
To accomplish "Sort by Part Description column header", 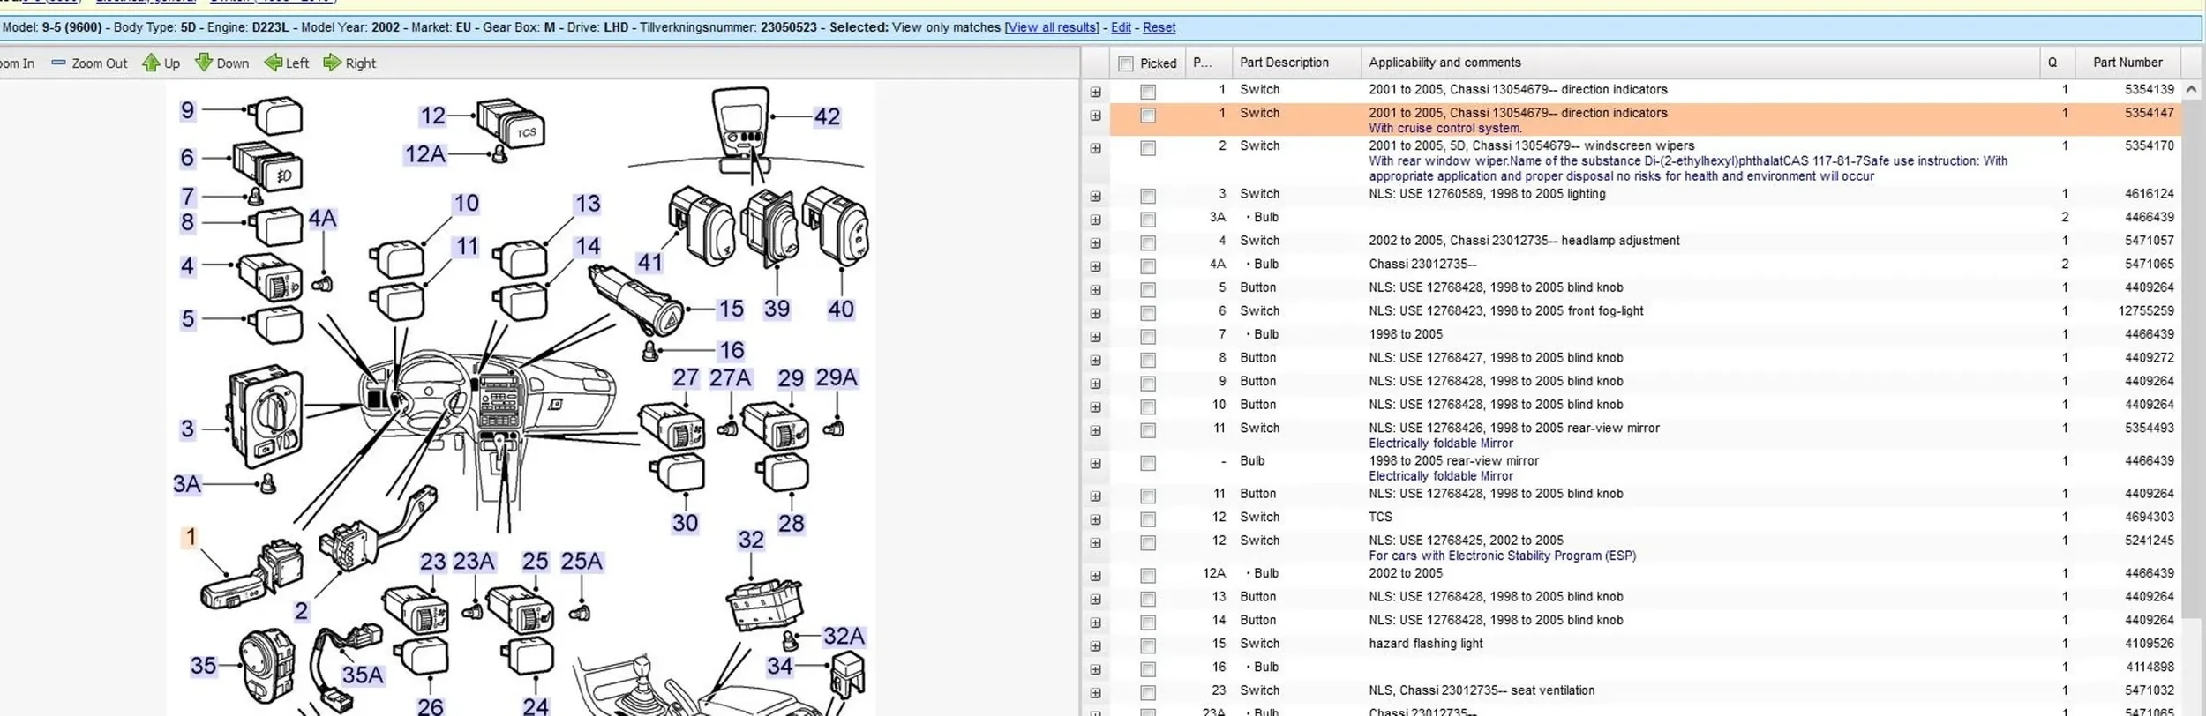I will click(x=1284, y=63).
